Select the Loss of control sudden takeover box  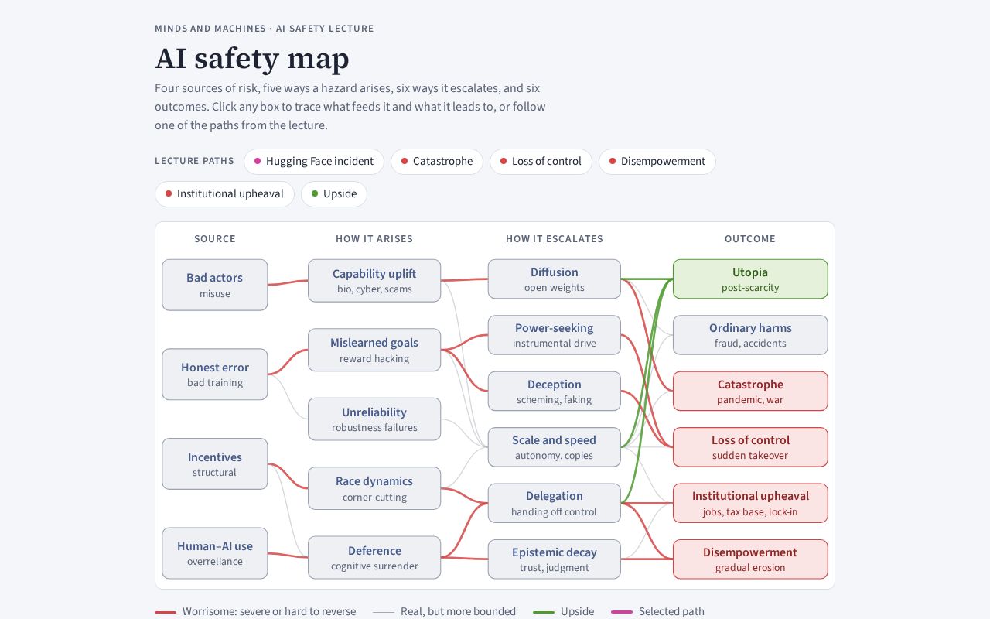click(750, 447)
